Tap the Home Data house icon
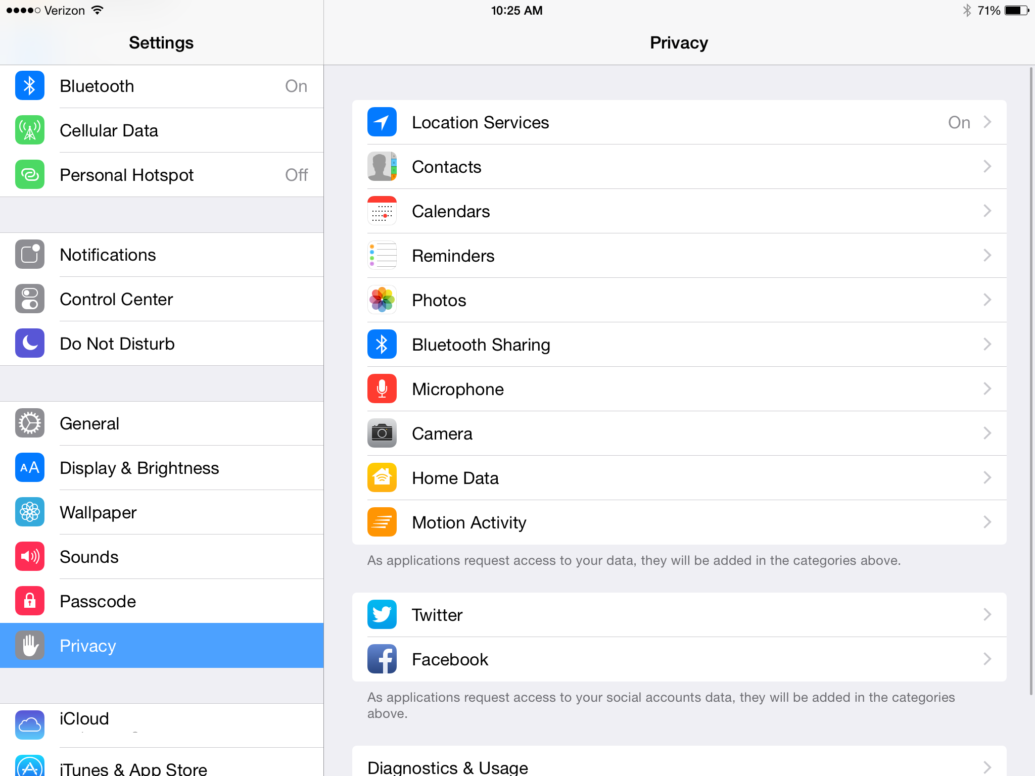 click(x=382, y=478)
